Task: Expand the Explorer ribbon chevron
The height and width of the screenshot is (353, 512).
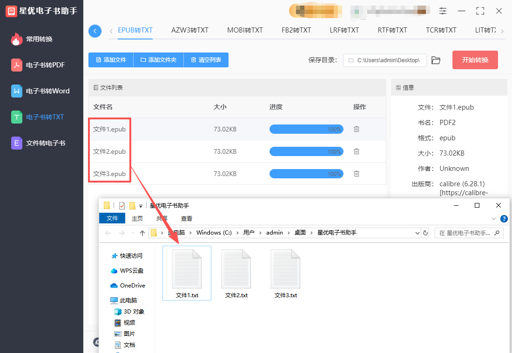Action: coord(494,218)
